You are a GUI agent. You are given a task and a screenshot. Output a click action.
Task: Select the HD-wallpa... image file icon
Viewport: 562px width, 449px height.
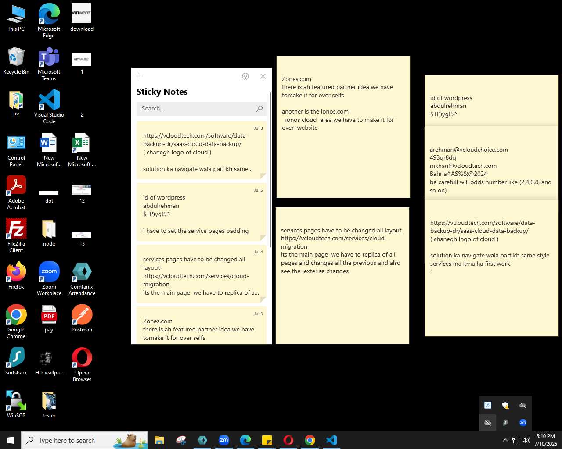tap(49, 362)
